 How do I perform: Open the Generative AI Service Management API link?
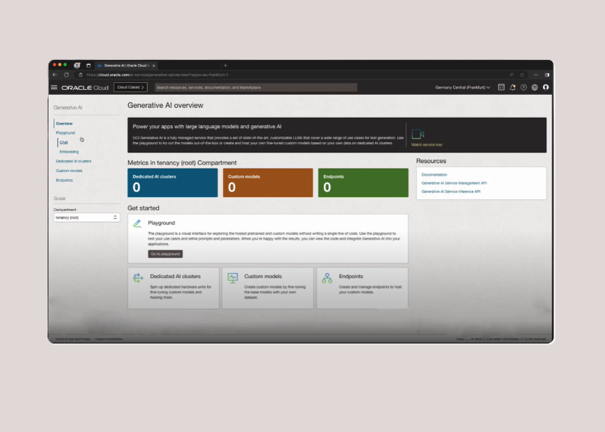click(x=454, y=183)
